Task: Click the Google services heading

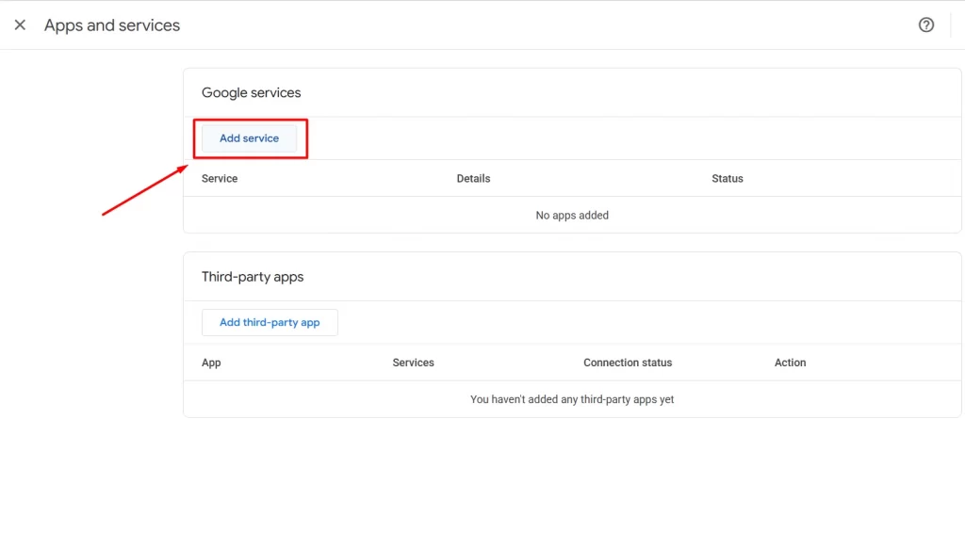Action: 251,93
